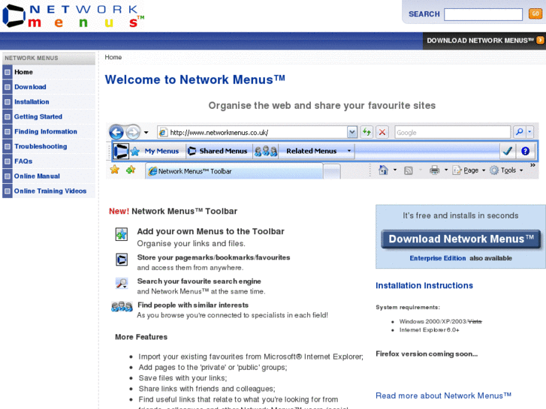The image size is (546, 409).
Task: Click the blue checkmark toolbar icon
Action: pyautogui.click(x=508, y=151)
